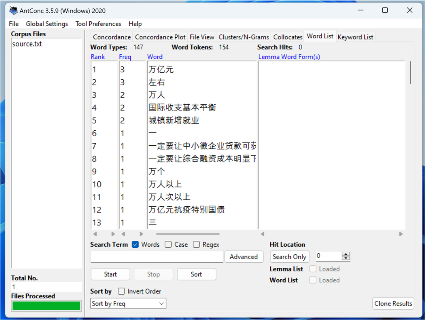Viewport: 425px width, 320px height.
Task: Click the Search Term input field
Action: (x=157, y=257)
